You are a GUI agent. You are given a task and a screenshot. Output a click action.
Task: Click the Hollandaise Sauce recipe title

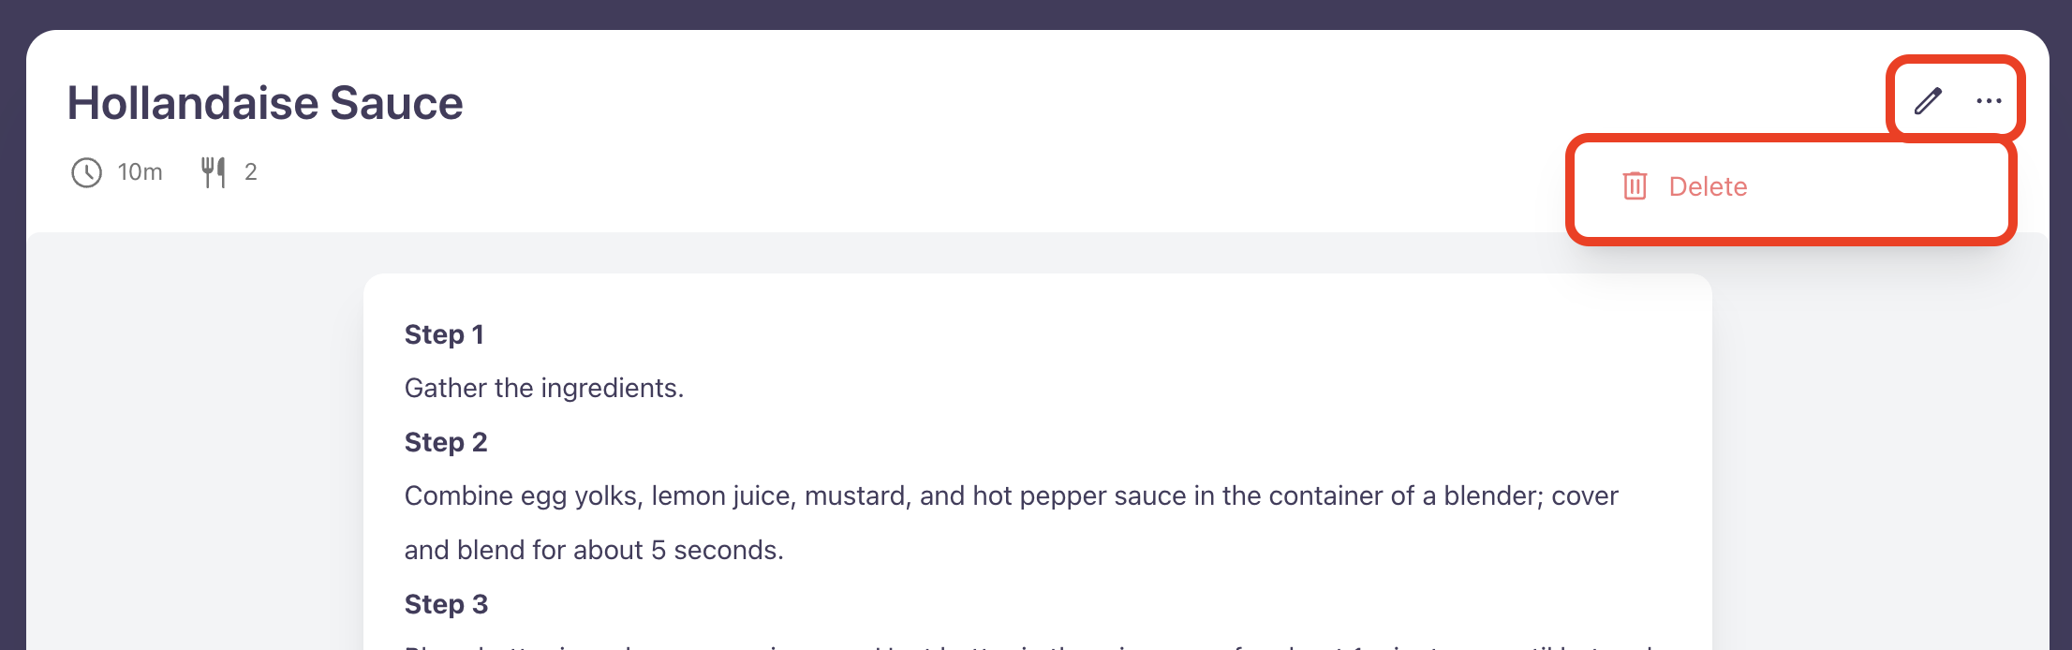[265, 103]
